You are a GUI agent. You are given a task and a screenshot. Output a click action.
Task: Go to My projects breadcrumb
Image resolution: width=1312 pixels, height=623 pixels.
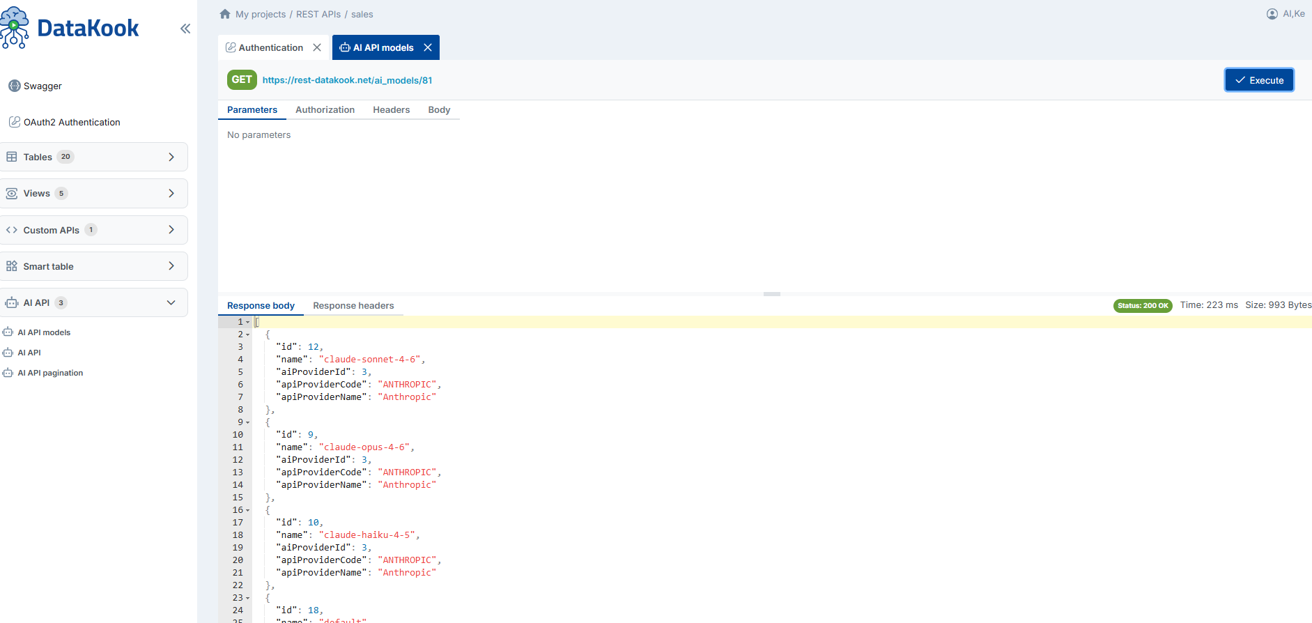(261, 14)
